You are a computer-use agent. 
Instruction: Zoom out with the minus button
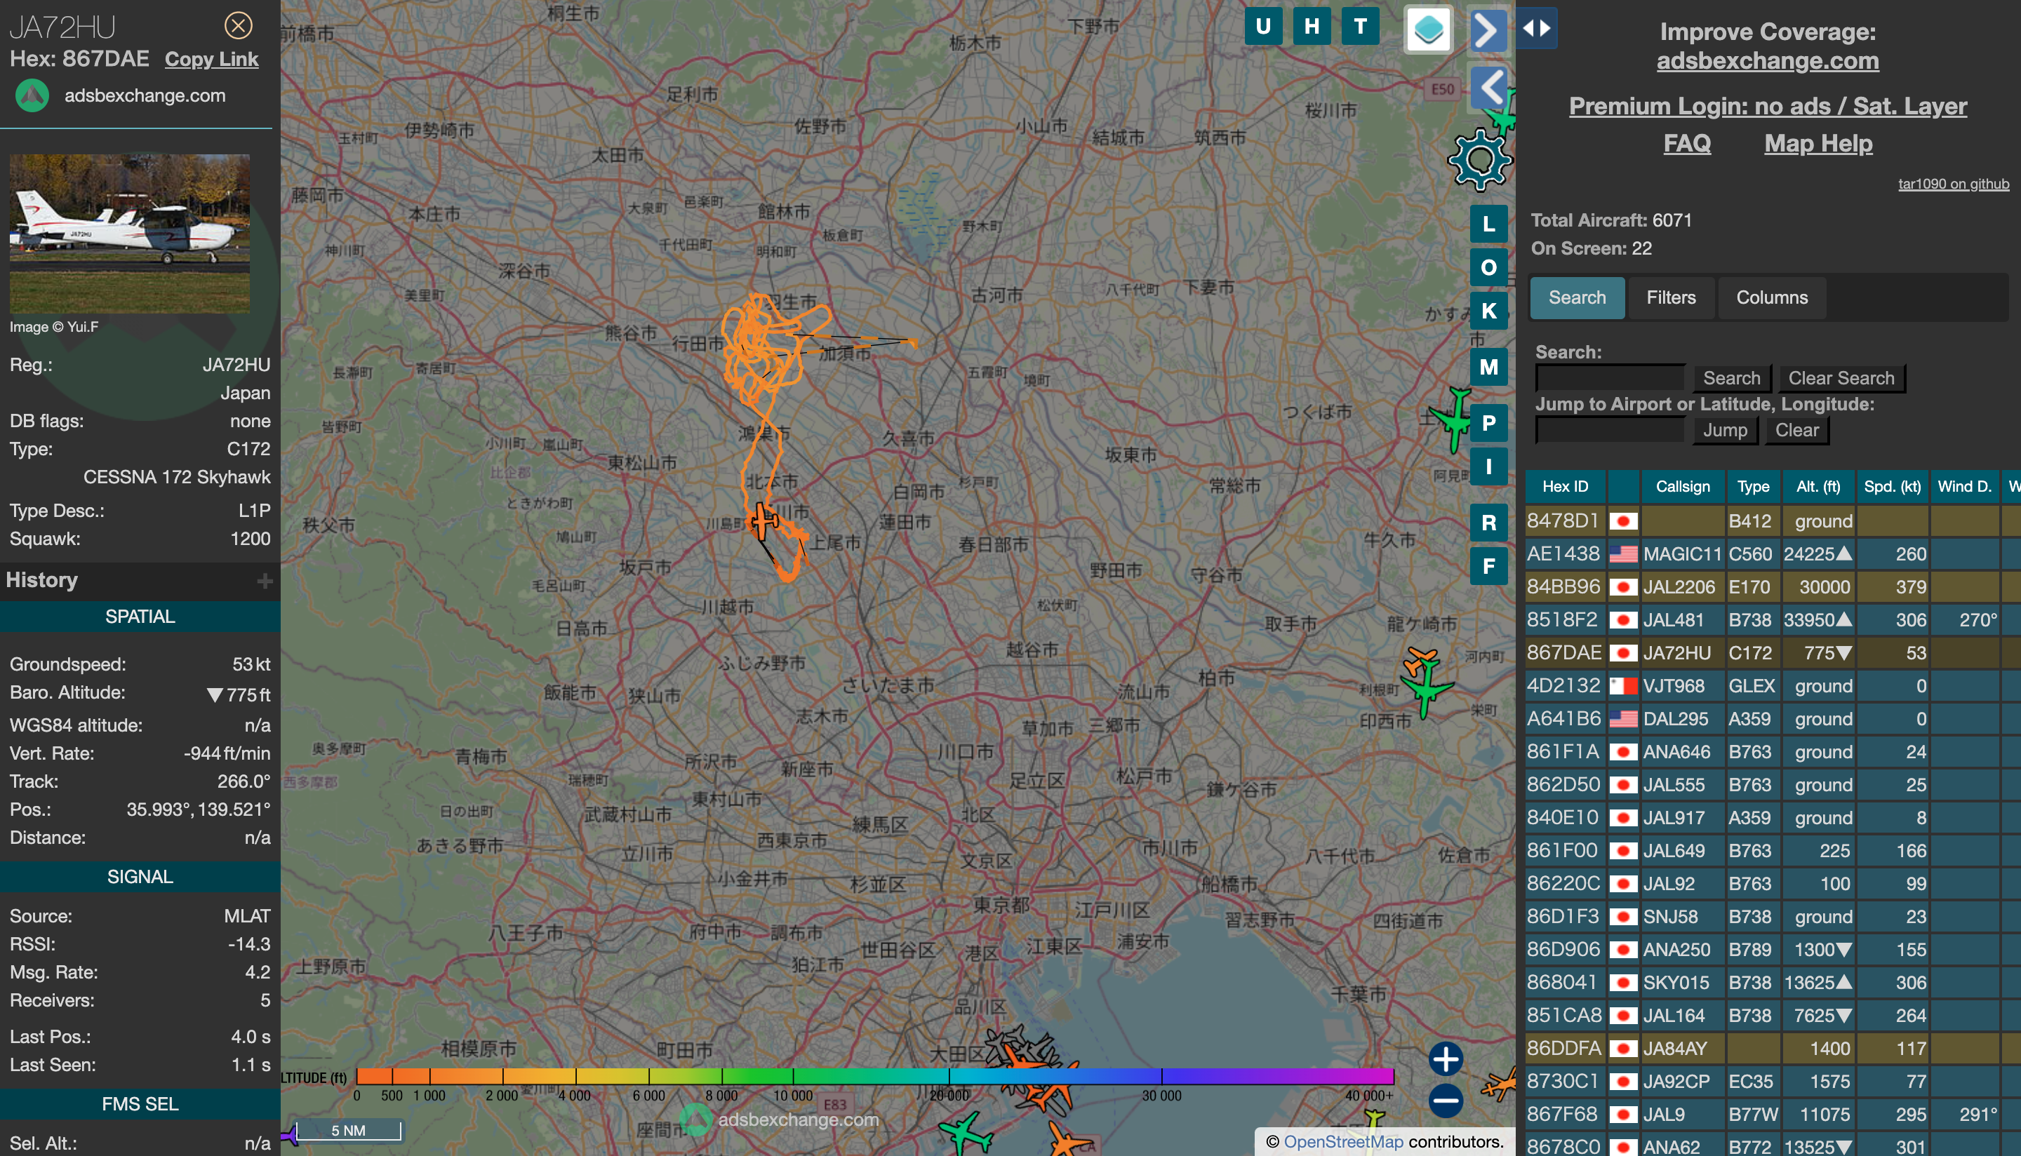click(x=1446, y=1101)
